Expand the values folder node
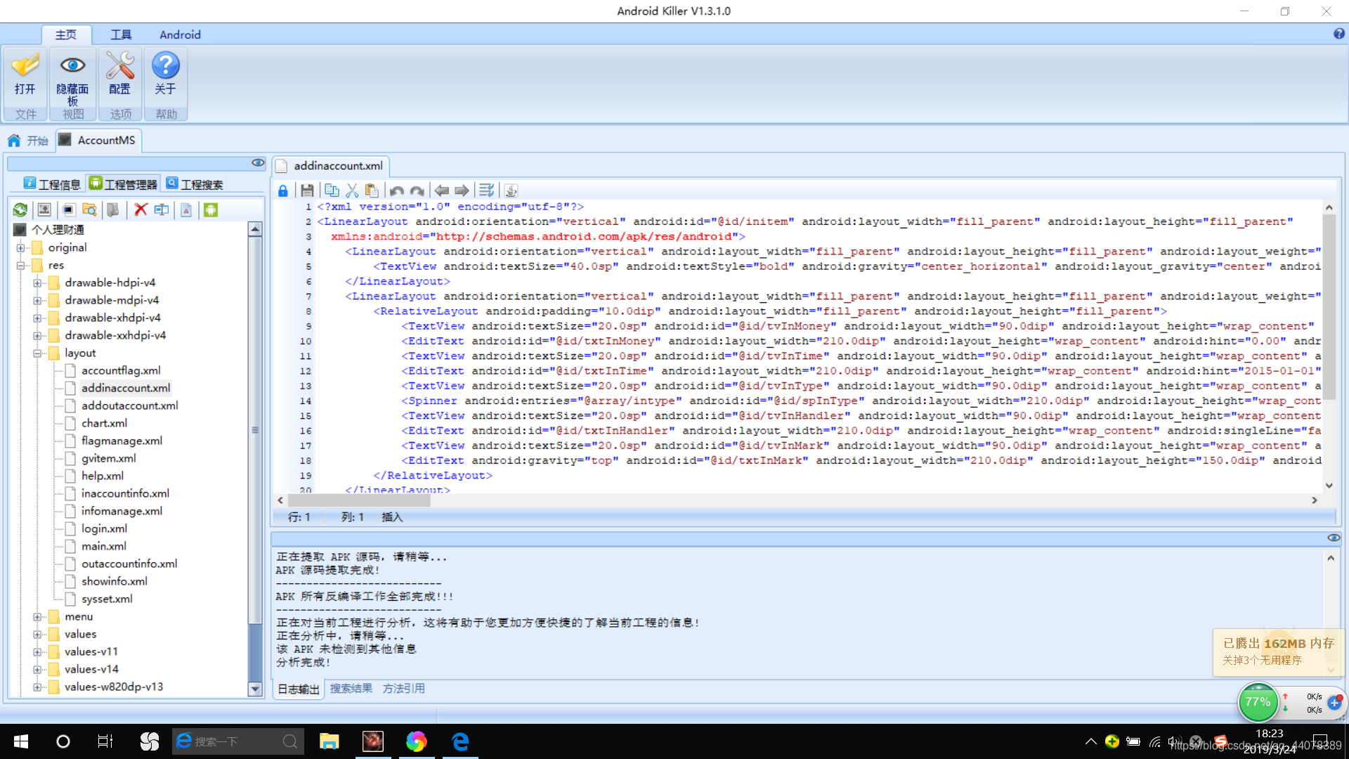Image resolution: width=1349 pixels, height=759 pixels. coord(37,634)
